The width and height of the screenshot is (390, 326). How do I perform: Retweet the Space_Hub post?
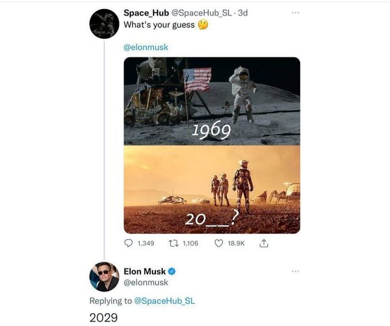[174, 243]
